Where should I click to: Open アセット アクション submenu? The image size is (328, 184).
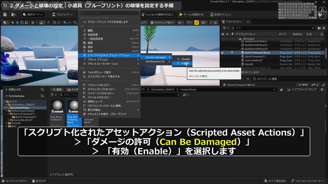click(109, 60)
